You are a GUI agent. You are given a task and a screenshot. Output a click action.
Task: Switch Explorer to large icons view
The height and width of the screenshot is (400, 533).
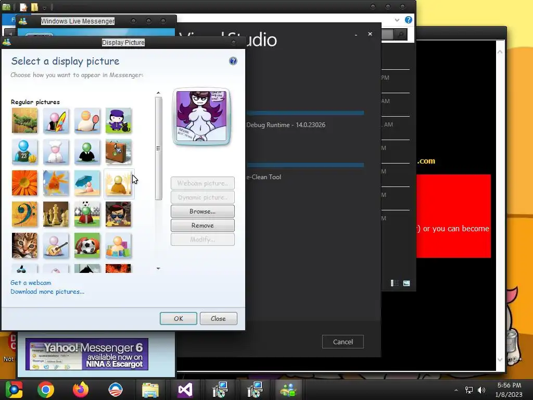click(x=406, y=283)
